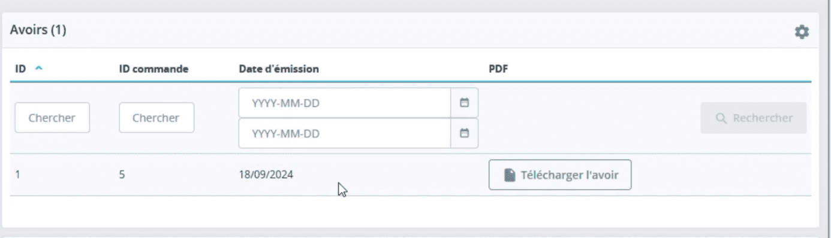This screenshot has height=238, width=831.
Task: Click the lower YYYY-MM-DD date input
Action: pos(345,133)
